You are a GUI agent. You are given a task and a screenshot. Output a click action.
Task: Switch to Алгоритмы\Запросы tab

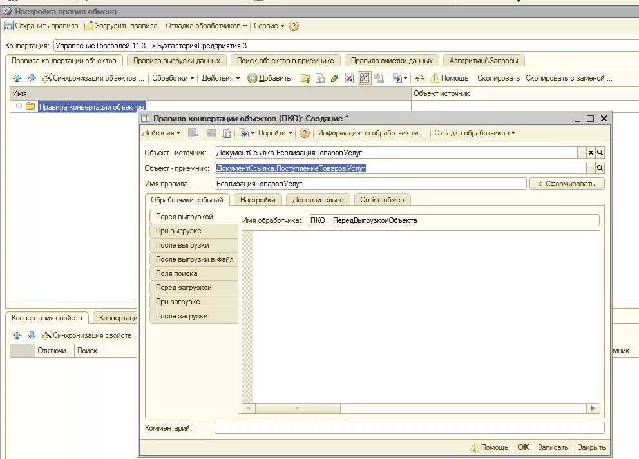[x=484, y=61]
